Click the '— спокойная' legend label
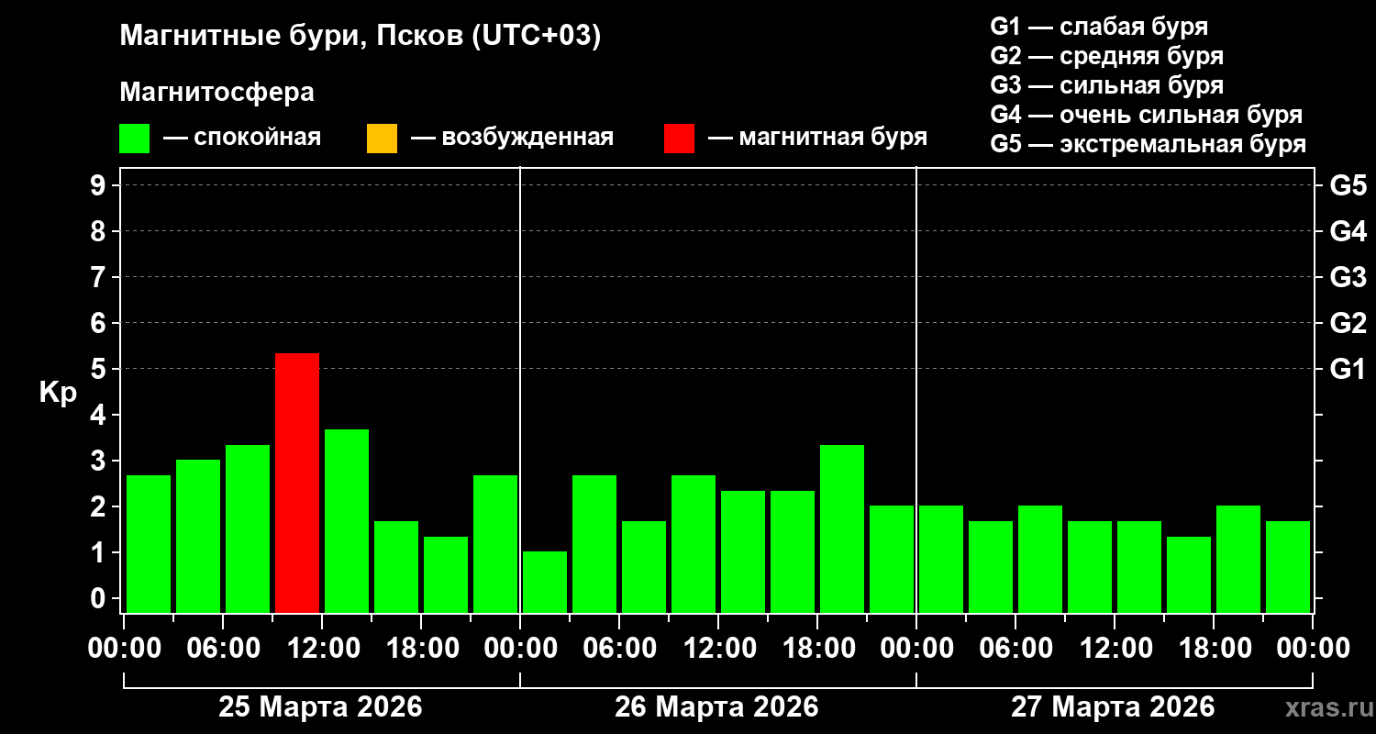Viewport: 1376px width, 734px height. point(242,139)
